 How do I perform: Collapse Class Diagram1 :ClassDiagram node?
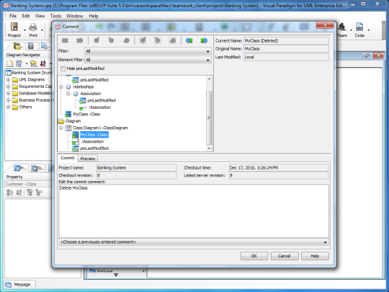pos(61,128)
